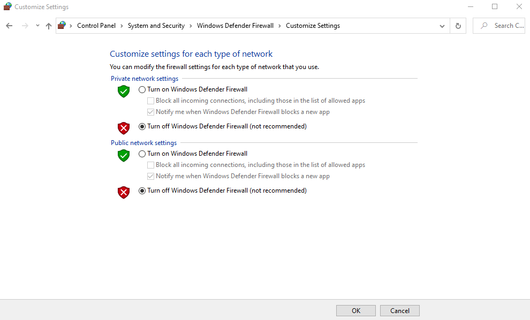The width and height of the screenshot is (530, 320).
Task: Go back with the left arrow button
Action: pos(9,26)
